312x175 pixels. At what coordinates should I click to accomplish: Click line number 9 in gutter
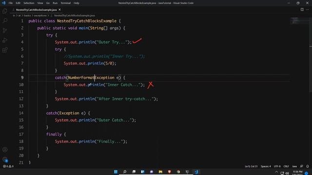pyautogui.click(x=22, y=78)
